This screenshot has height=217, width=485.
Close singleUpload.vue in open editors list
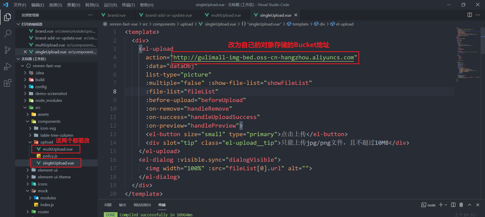[25, 52]
